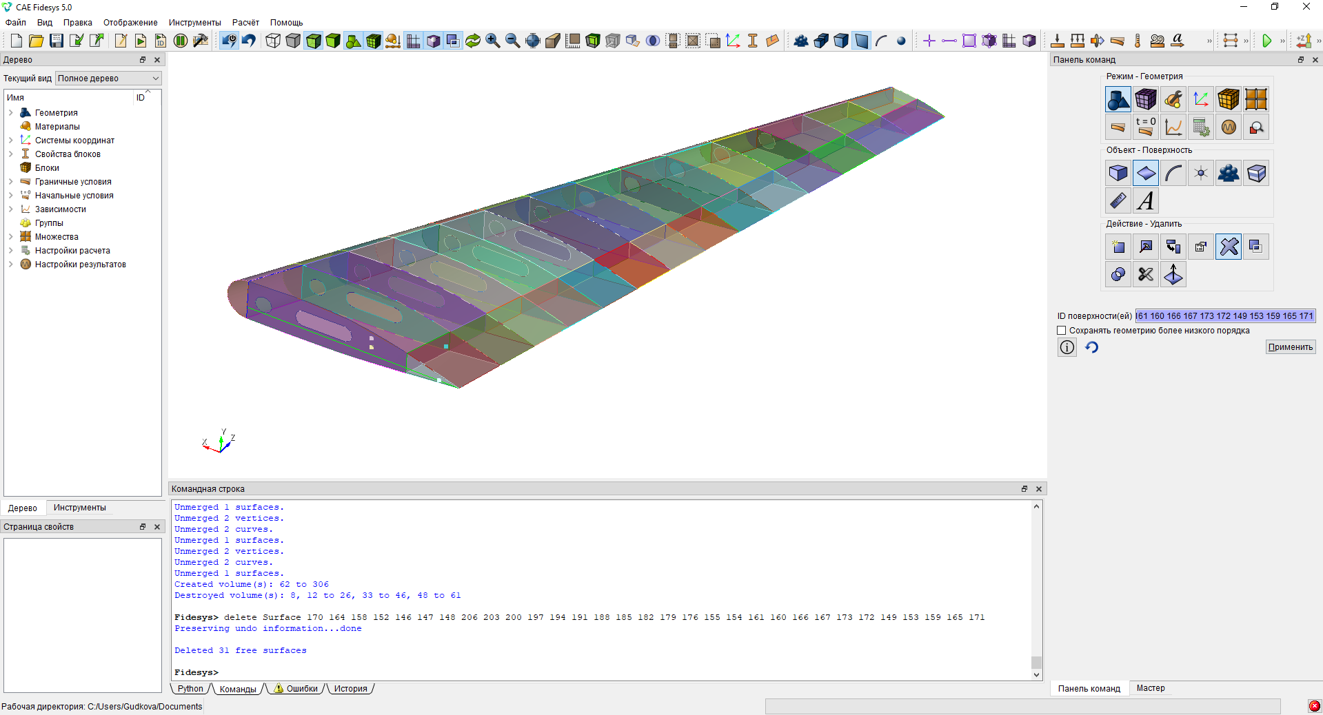Viewport: 1323px width, 715px height.
Task: Choose the Create surface action icon
Action: coord(1118,247)
